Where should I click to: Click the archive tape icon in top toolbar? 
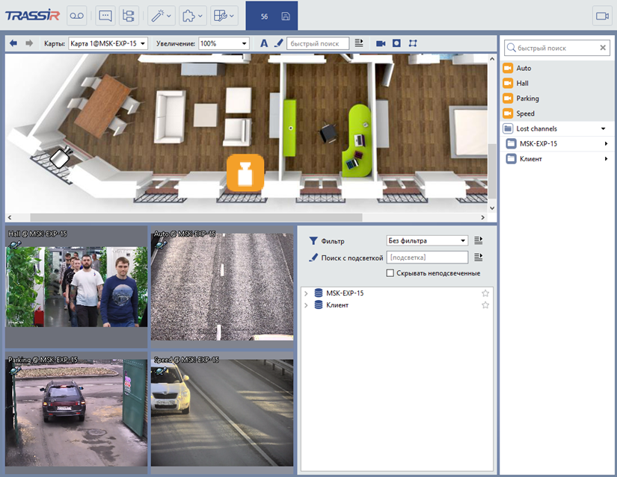[x=78, y=15]
